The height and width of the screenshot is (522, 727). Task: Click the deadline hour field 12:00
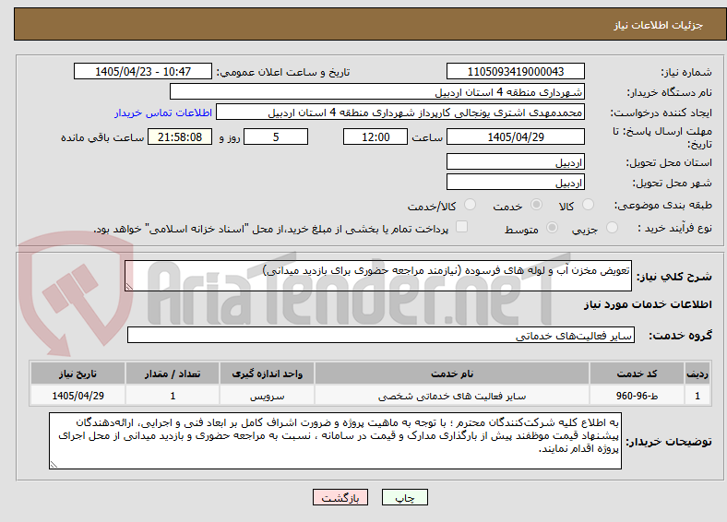click(x=375, y=136)
